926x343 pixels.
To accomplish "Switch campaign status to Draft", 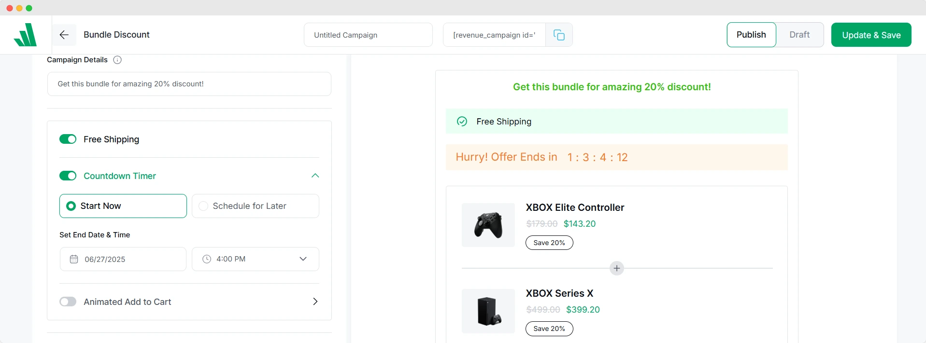I will [x=799, y=35].
